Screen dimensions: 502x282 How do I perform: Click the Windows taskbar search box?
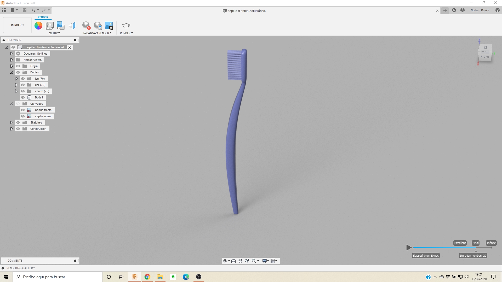(58, 277)
